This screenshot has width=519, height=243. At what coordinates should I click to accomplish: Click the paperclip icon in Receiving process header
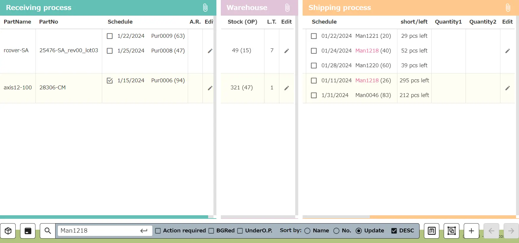coord(205,8)
